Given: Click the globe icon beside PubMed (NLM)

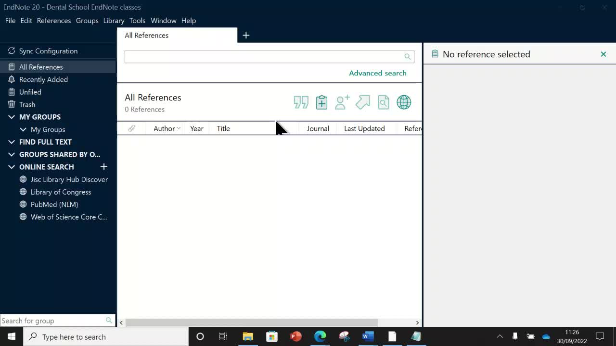Looking at the screenshot, I should pos(23,204).
